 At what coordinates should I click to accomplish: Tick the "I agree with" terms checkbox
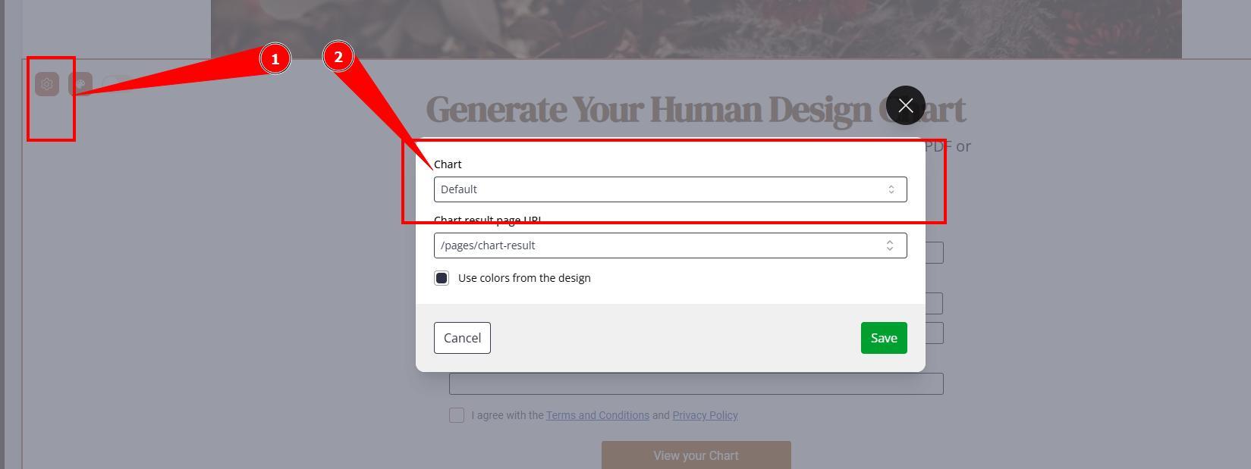[x=457, y=415]
